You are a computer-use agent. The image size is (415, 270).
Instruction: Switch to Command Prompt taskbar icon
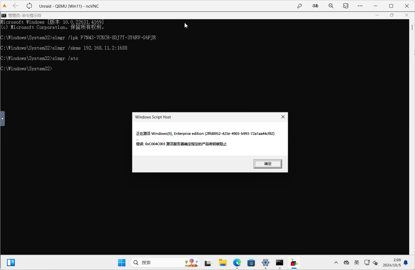click(280, 263)
